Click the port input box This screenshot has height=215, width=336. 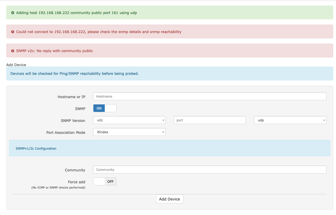210,120
